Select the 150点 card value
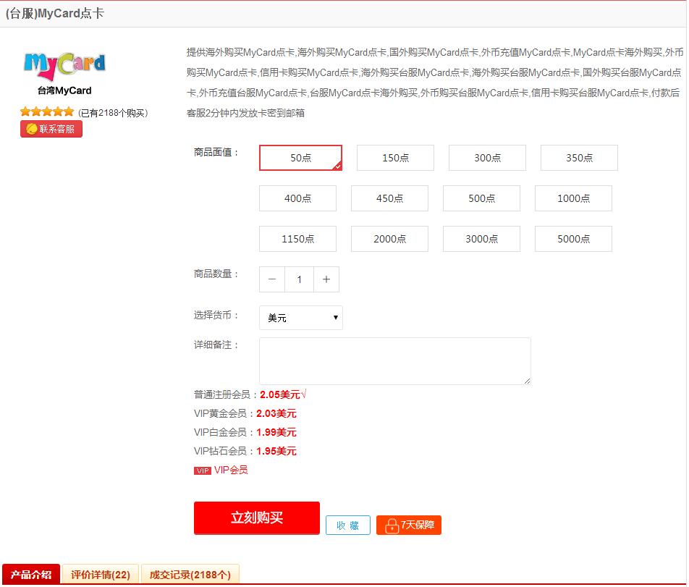Viewport: 689px width, 587px height. coord(395,158)
